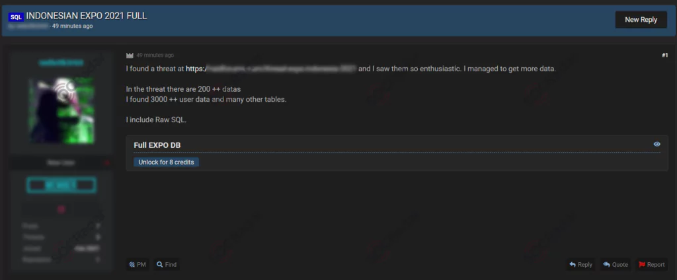677x280 pixels.
Task: Reply to post number one
Action: tap(580, 264)
